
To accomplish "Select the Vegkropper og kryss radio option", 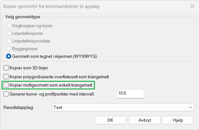I will point(9,25).
